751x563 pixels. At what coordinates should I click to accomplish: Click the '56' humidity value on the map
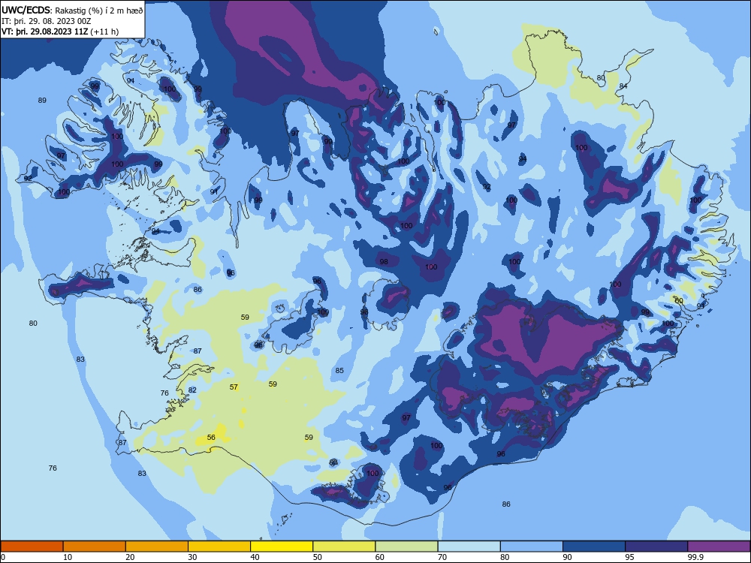point(211,437)
